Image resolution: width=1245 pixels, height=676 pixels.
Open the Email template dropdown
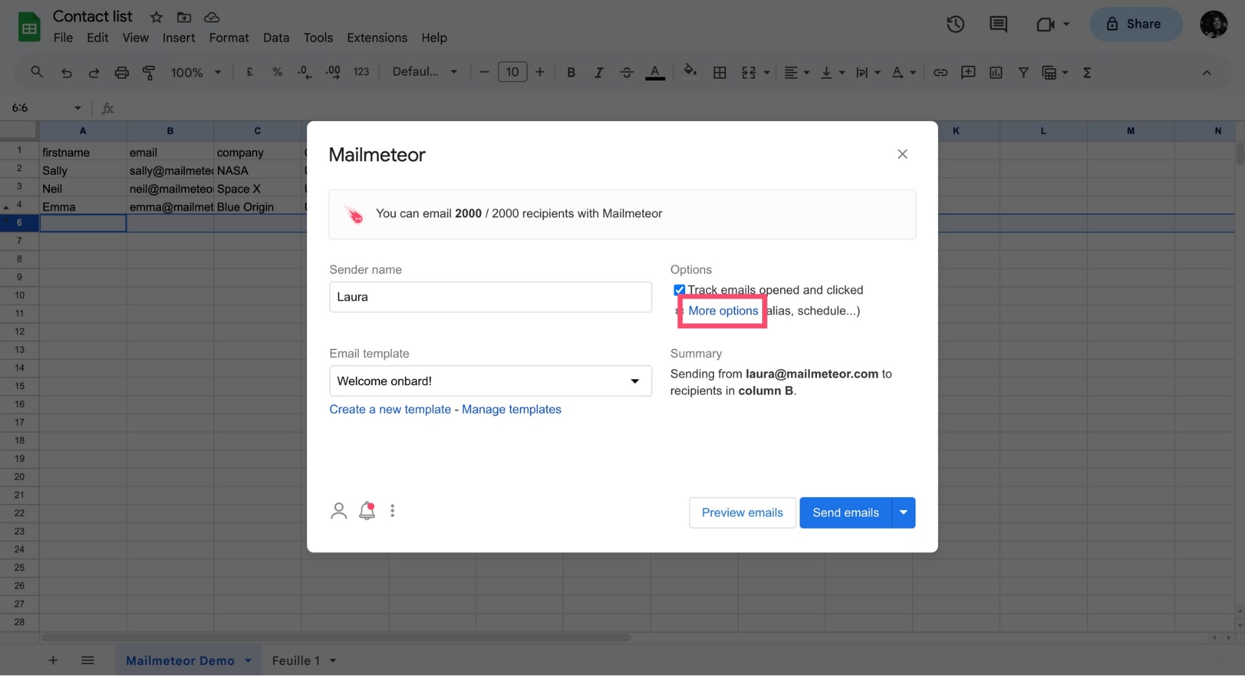point(491,381)
